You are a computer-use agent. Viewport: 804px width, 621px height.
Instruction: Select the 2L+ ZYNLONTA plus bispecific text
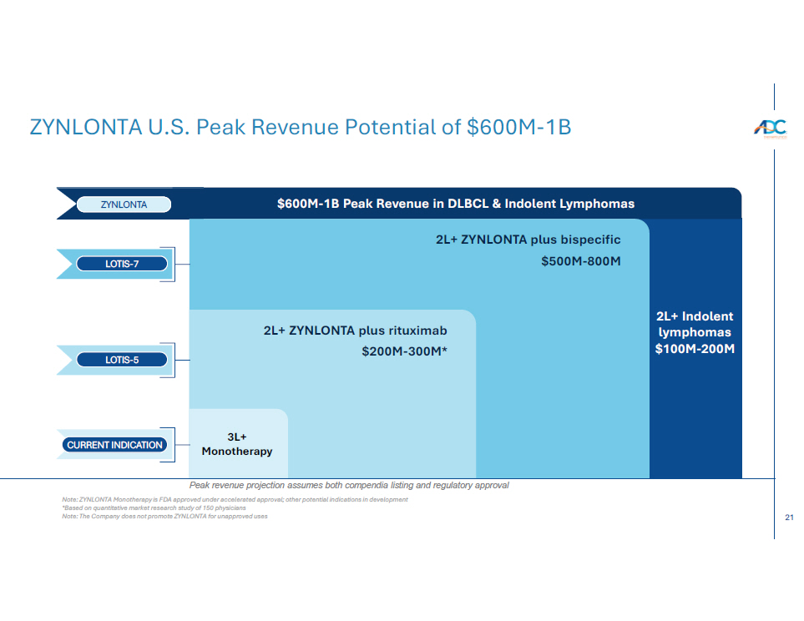pos(528,240)
